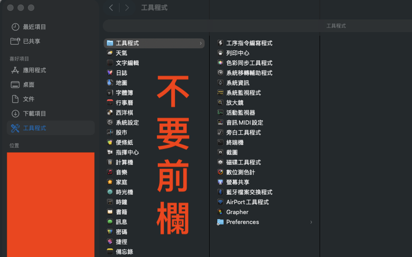Select the Grapher icon
The image size is (412, 257).
[x=220, y=212]
